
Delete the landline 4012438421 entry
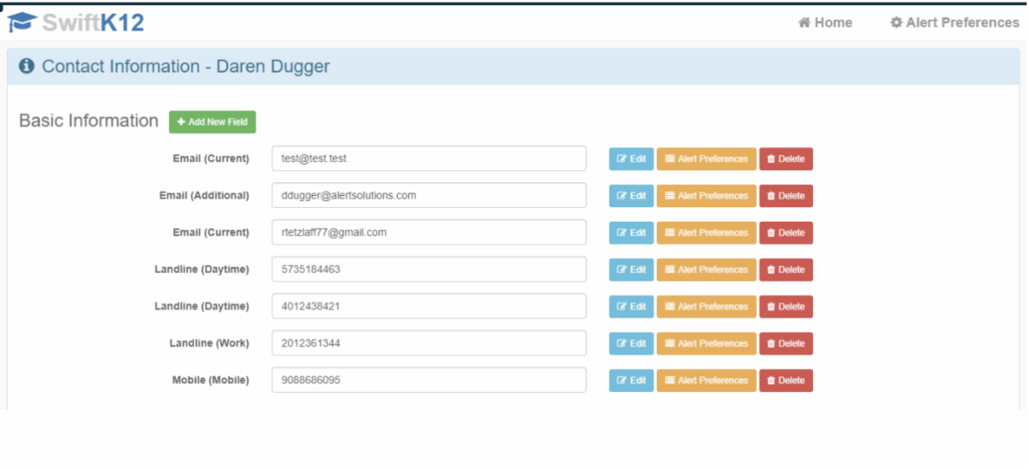tap(785, 306)
